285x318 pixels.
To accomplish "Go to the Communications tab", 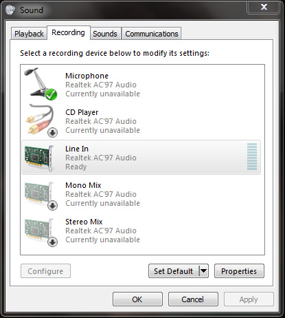I will [152, 34].
